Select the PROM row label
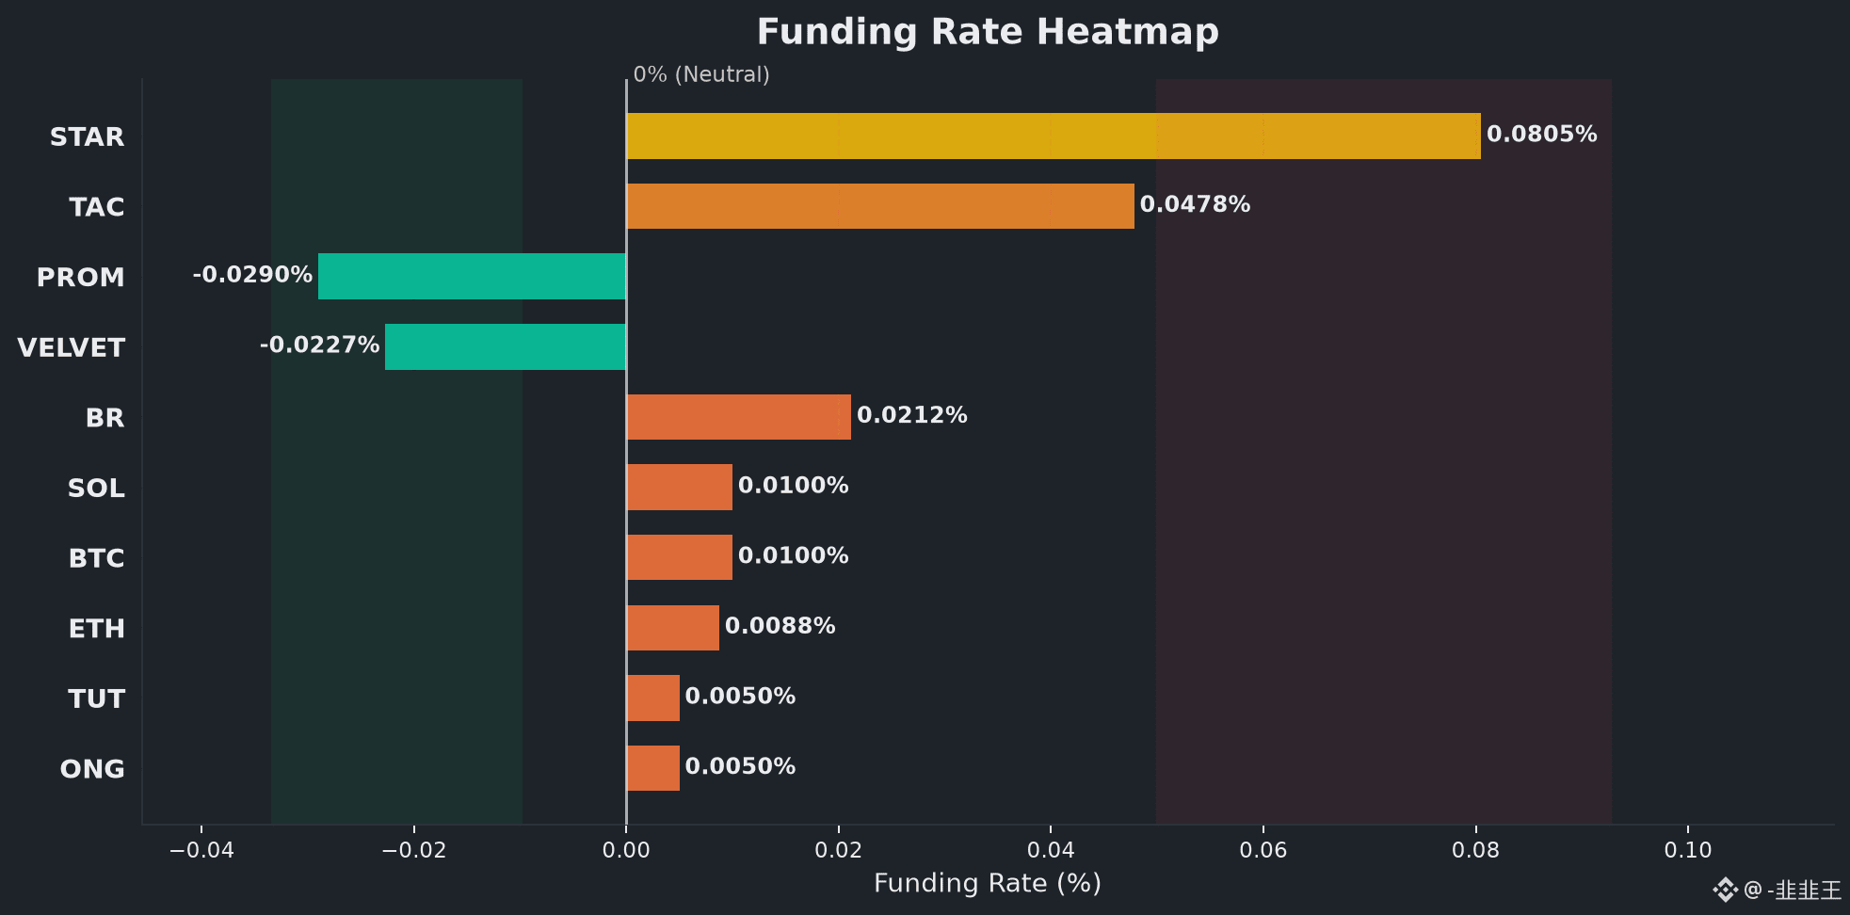This screenshot has width=1850, height=915. [80, 278]
